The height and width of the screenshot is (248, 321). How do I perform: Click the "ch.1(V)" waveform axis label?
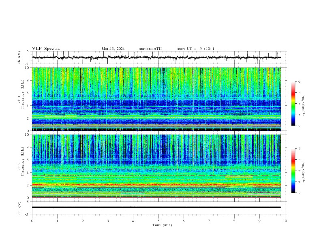(x=19, y=58)
